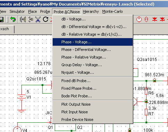Image resolution: width=168 pixels, height=132 pixels.
Task: Choose dB - Relative Voltage entry
Action: 93,34
